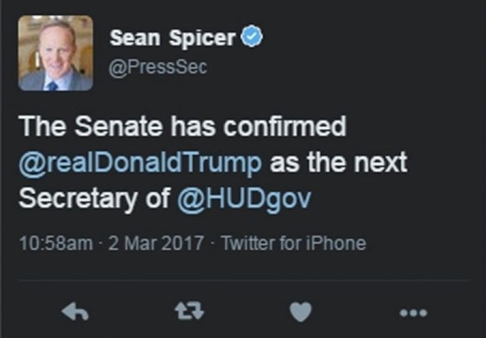Click the text 'The Senate has'
486x338 pixels.
click(x=117, y=126)
